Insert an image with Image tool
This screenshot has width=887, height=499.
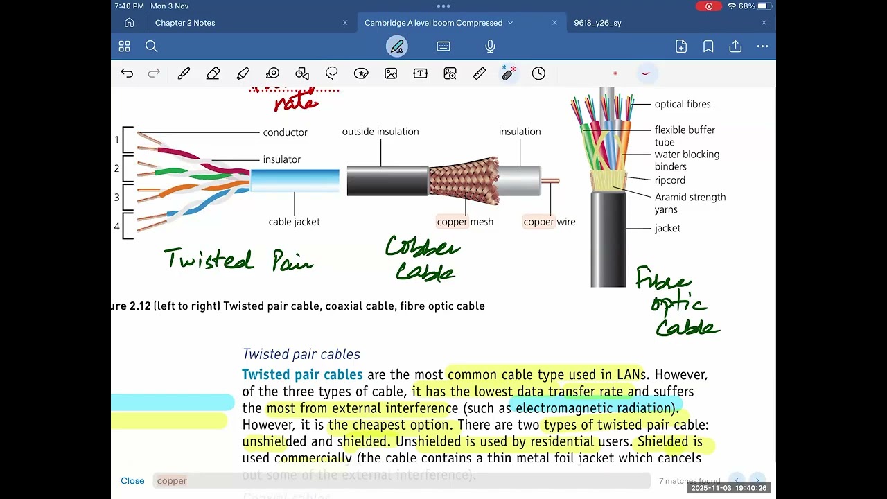391,73
